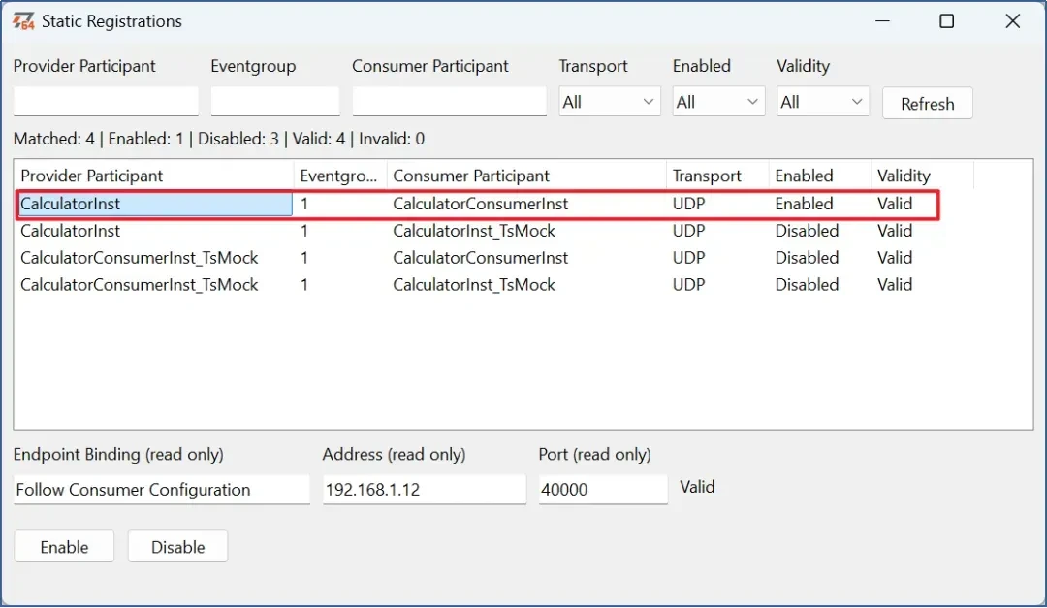Click the Address field showing 192.168.1.12
The image size is (1047, 608).
pyautogui.click(x=424, y=489)
